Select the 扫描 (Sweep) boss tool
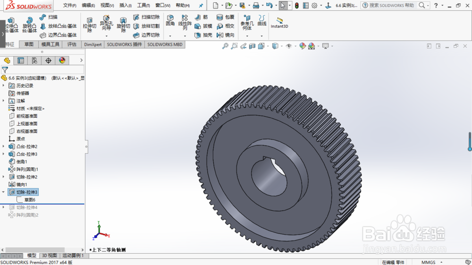This screenshot has height=265, width=472. point(48,17)
